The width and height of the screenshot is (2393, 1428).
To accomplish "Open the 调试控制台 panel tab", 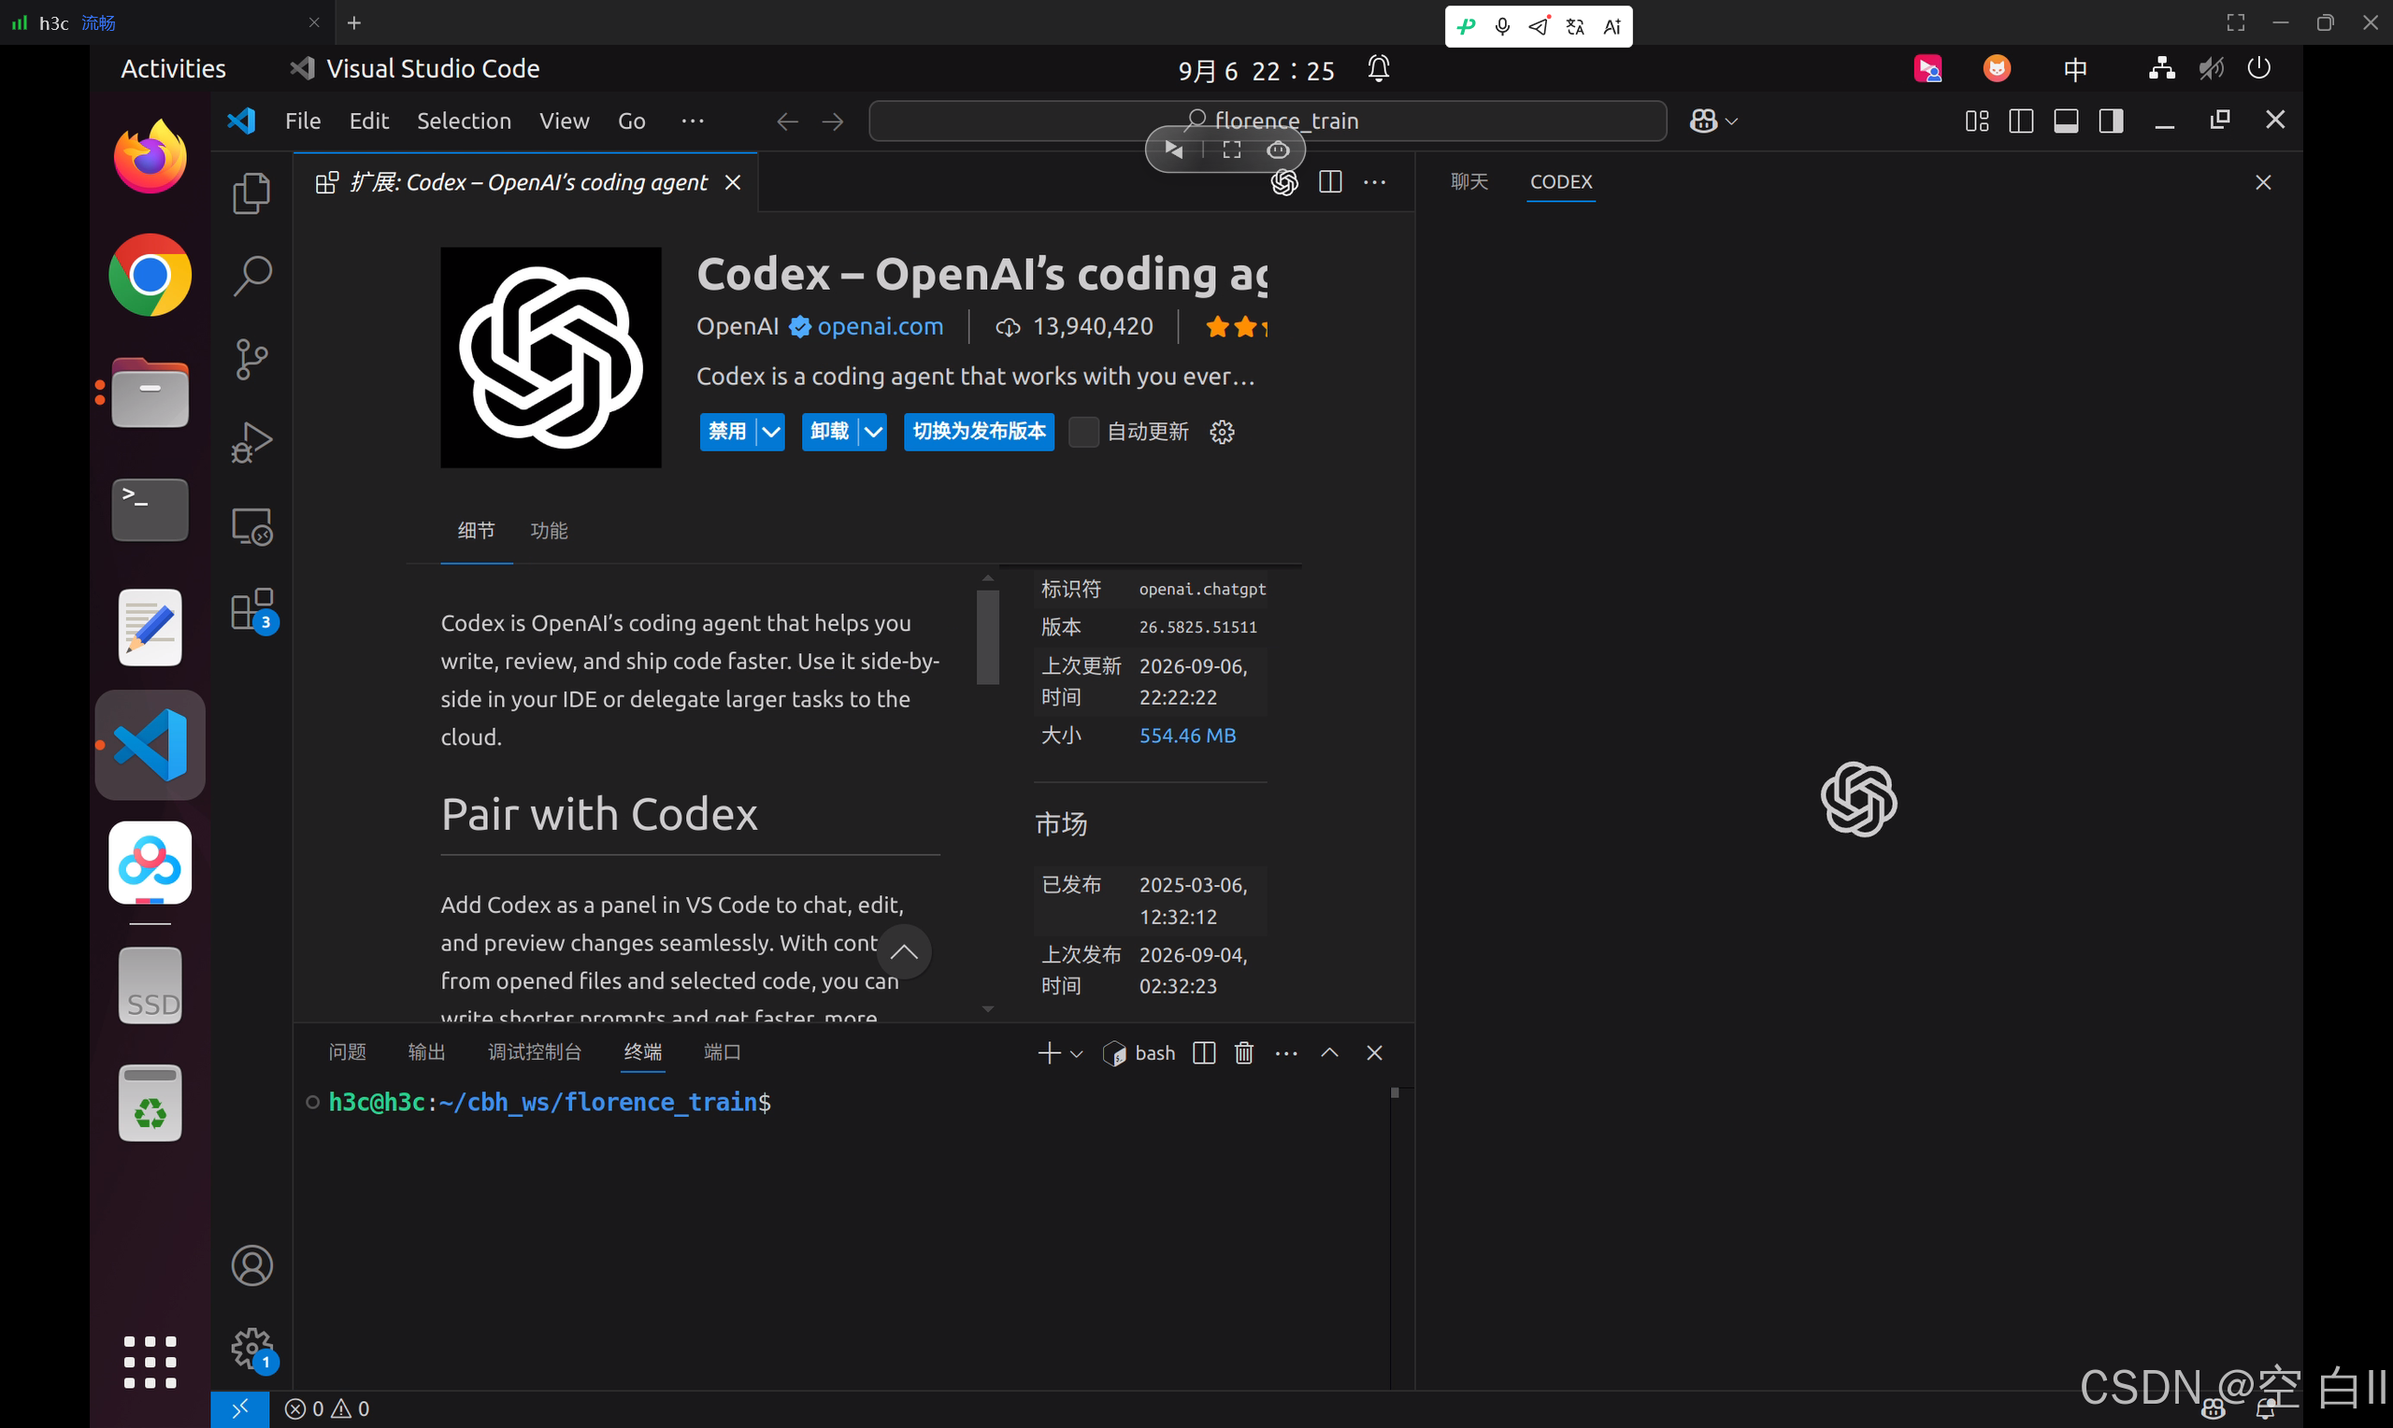I will 534,1051.
